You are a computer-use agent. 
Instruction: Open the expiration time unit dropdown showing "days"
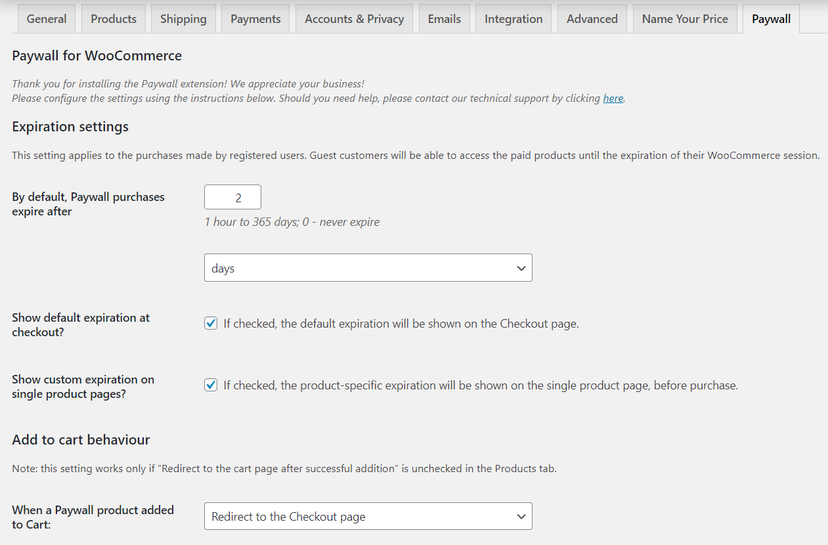(x=368, y=267)
